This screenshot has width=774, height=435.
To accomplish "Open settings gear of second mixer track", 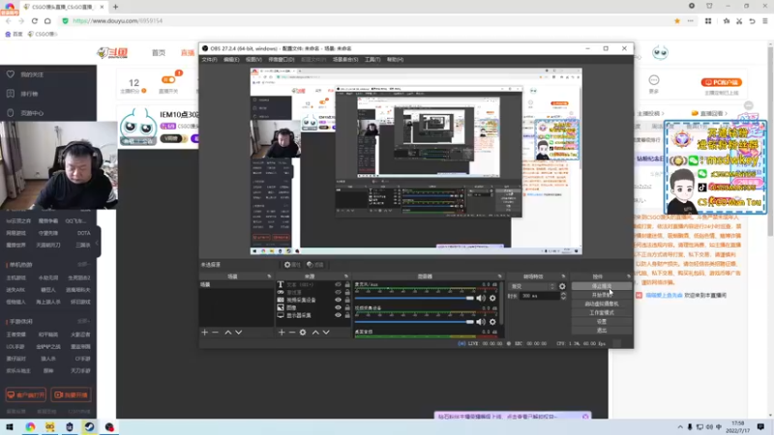I will (x=492, y=322).
